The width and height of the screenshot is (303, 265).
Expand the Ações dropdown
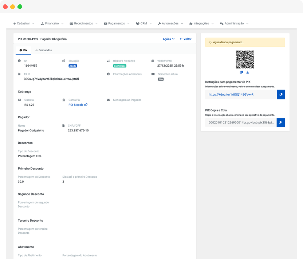pyautogui.click(x=168, y=39)
